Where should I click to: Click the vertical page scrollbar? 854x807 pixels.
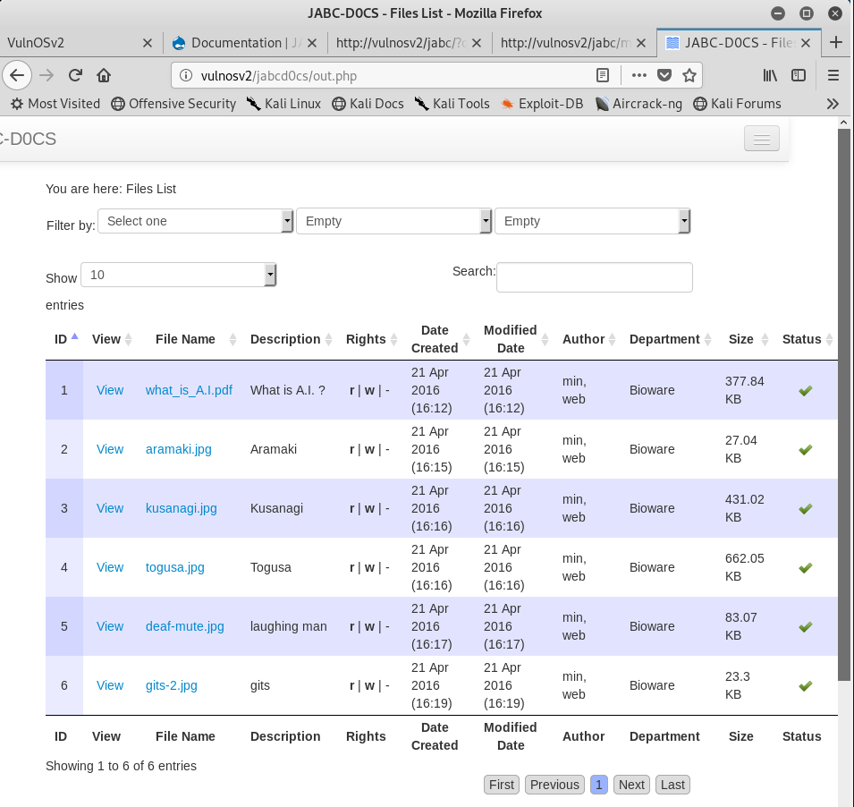click(x=843, y=404)
